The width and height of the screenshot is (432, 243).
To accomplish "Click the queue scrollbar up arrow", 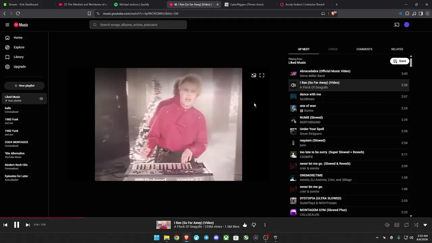I will (411, 56).
